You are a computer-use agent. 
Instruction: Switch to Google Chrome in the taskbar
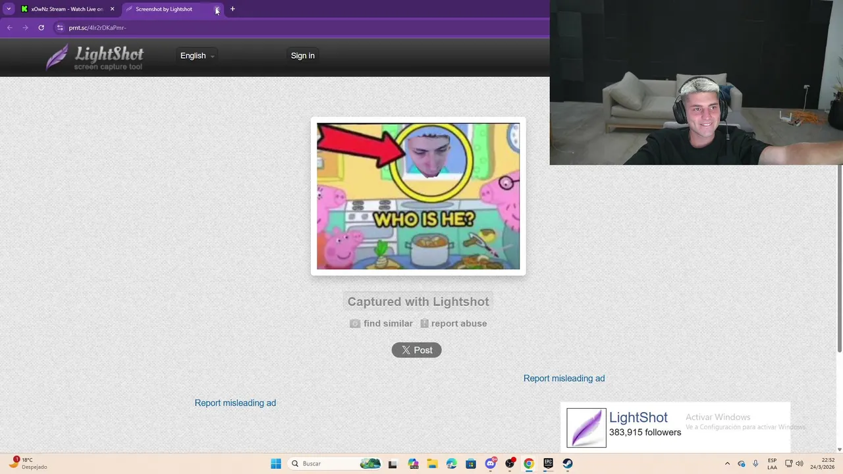pyautogui.click(x=528, y=463)
